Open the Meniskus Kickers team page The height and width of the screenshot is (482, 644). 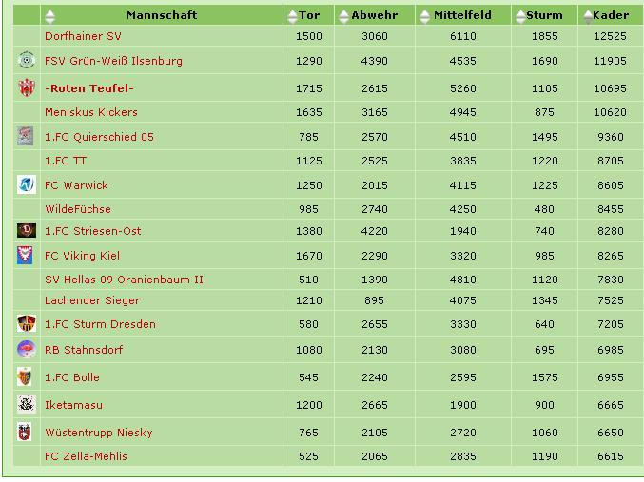tap(91, 112)
